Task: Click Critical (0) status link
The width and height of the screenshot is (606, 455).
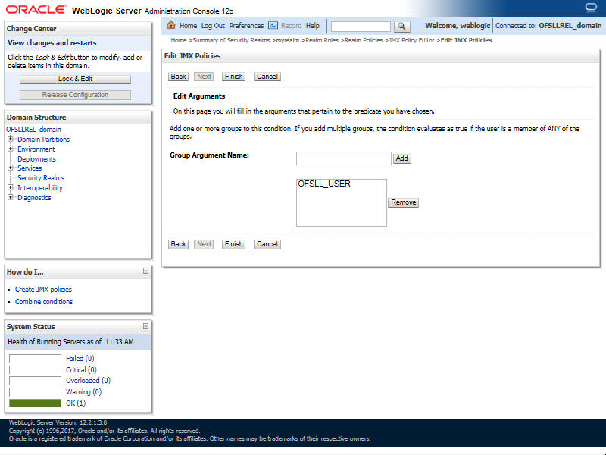Action: [x=81, y=370]
